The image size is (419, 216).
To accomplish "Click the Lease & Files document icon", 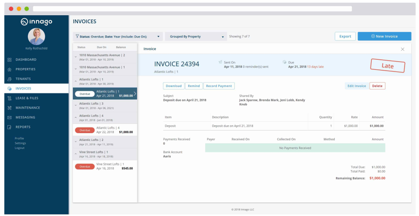I will (9, 98).
